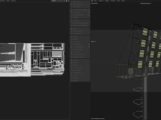Open the viewport Options menu
The image size is (161, 120).
[x=113, y=1]
